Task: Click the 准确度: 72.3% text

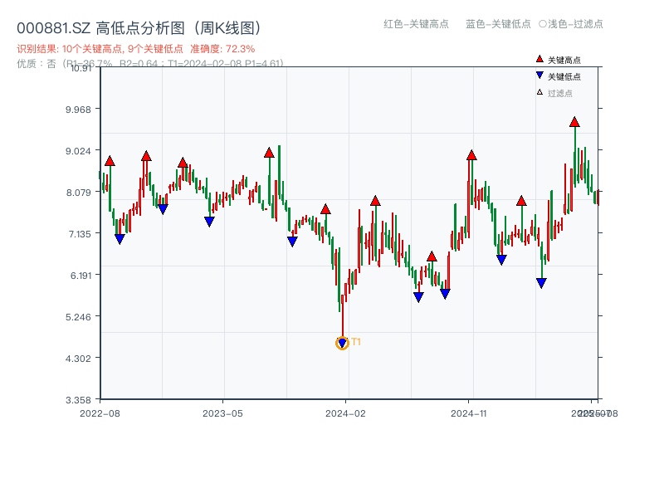Action: pos(222,49)
